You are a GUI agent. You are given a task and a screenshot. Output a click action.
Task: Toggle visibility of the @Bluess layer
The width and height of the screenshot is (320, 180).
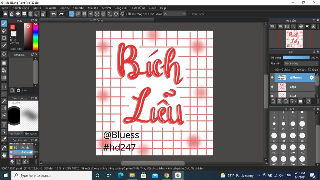coord(272,77)
